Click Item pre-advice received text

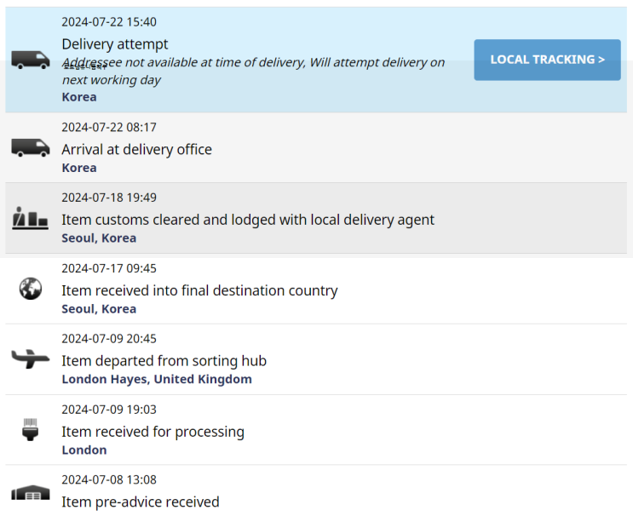point(141,502)
